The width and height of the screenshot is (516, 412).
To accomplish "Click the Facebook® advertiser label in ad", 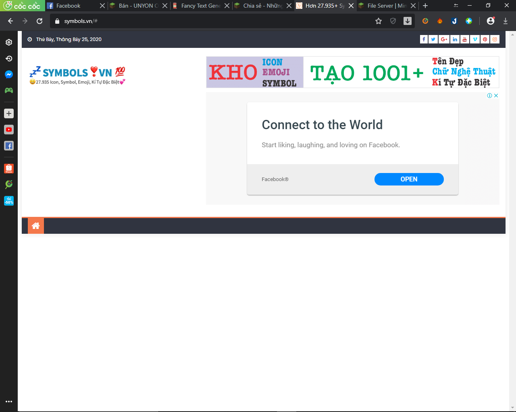I will (x=275, y=179).
